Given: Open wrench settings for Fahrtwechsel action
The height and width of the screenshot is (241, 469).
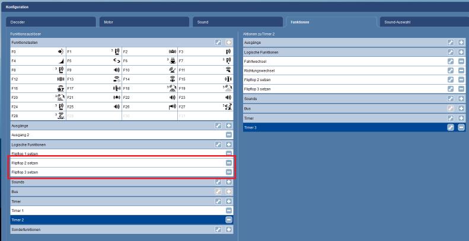Looking at the screenshot, I should pyautogui.click(x=451, y=61).
